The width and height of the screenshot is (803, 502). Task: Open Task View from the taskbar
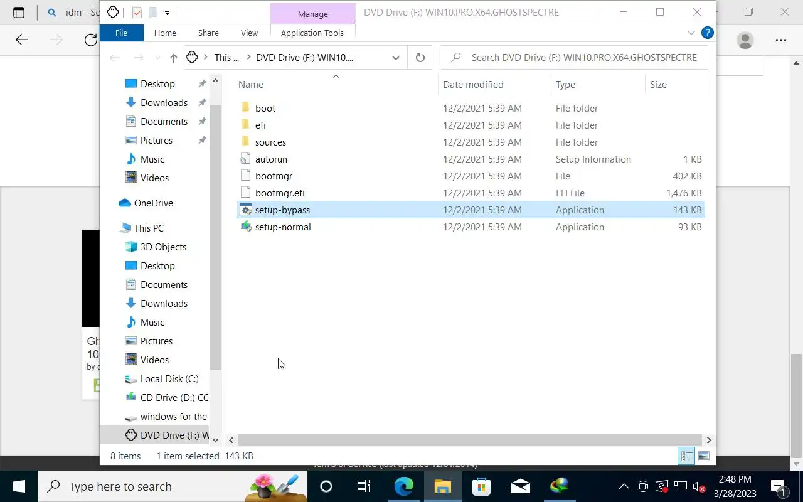coord(364,486)
